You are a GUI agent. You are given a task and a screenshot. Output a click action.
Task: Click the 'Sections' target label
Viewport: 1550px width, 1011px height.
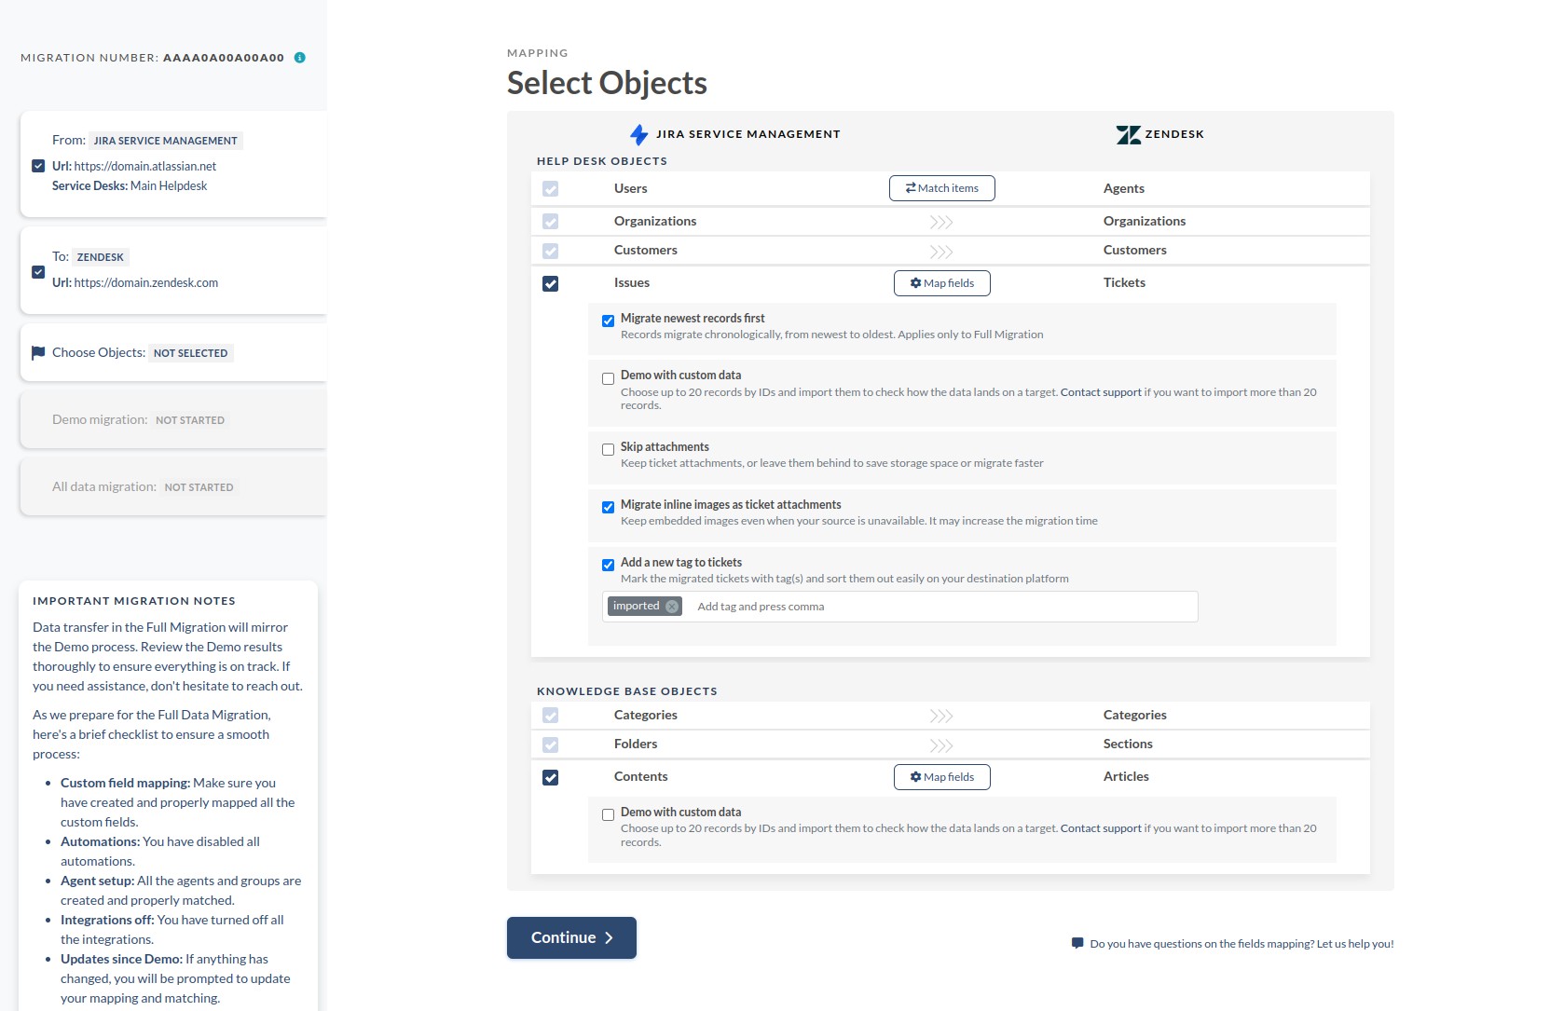pyautogui.click(x=1128, y=745)
